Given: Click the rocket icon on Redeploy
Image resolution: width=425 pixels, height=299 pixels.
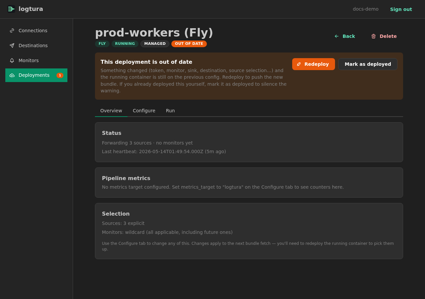Looking at the screenshot, I should (x=299, y=64).
